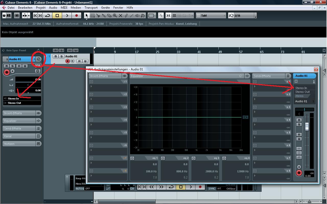Toggle the Snap on/off button
327x204 pixels.
168,16
